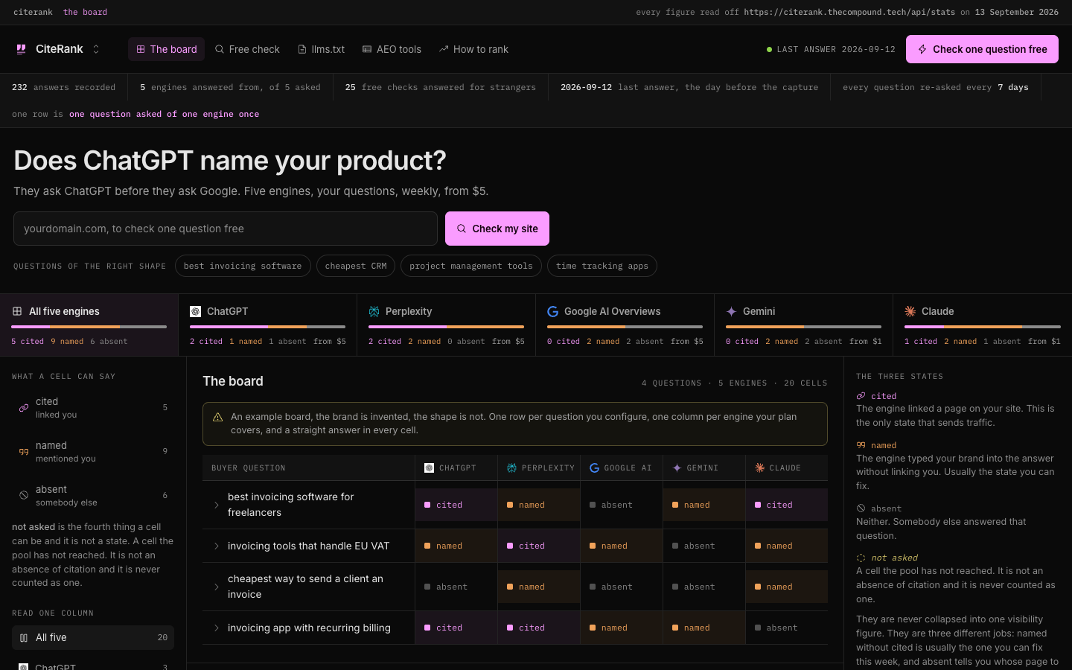Viewport: 1072px width, 670px height.
Task: Click the grid icon on the All five engines tab
Action: click(17, 311)
